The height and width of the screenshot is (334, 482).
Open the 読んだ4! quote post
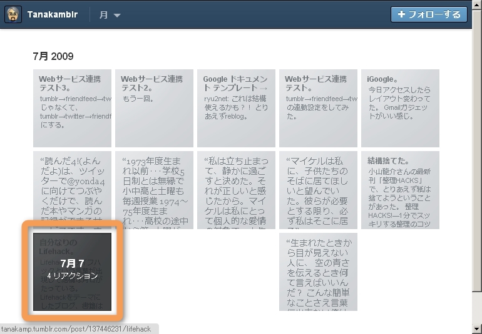[72, 189]
